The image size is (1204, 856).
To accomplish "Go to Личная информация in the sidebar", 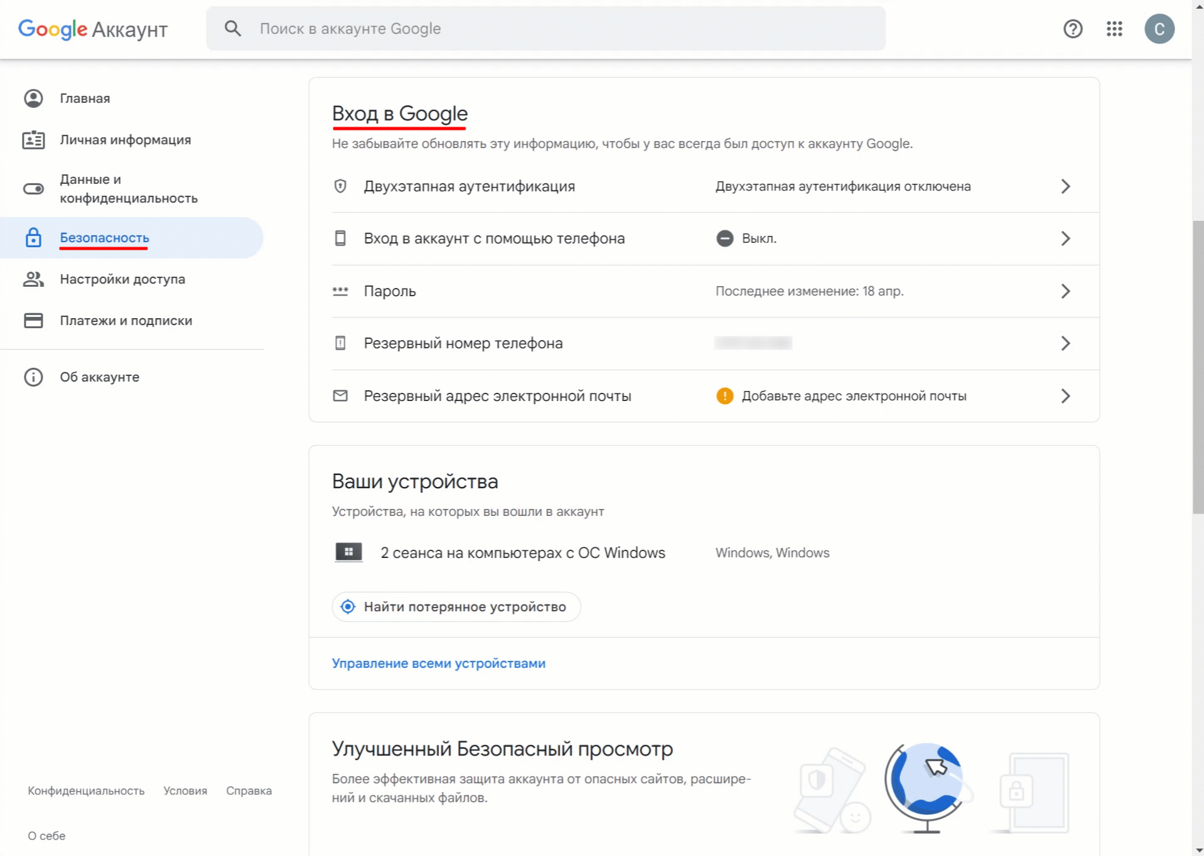I will click(x=125, y=140).
